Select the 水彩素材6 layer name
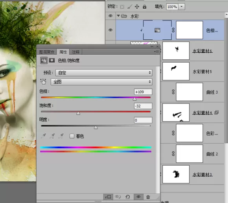 point(202,51)
